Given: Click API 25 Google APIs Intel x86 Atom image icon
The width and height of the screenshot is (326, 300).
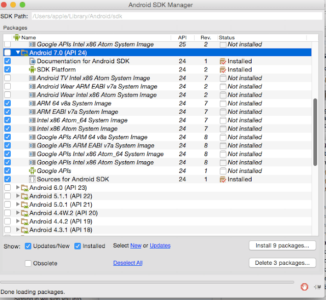Looking at the screenshot, I should (32, 44).
